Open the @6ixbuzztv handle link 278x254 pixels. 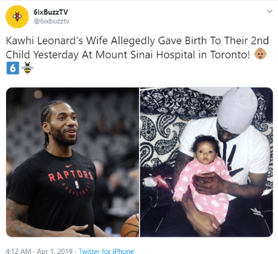tap(51, 21)
